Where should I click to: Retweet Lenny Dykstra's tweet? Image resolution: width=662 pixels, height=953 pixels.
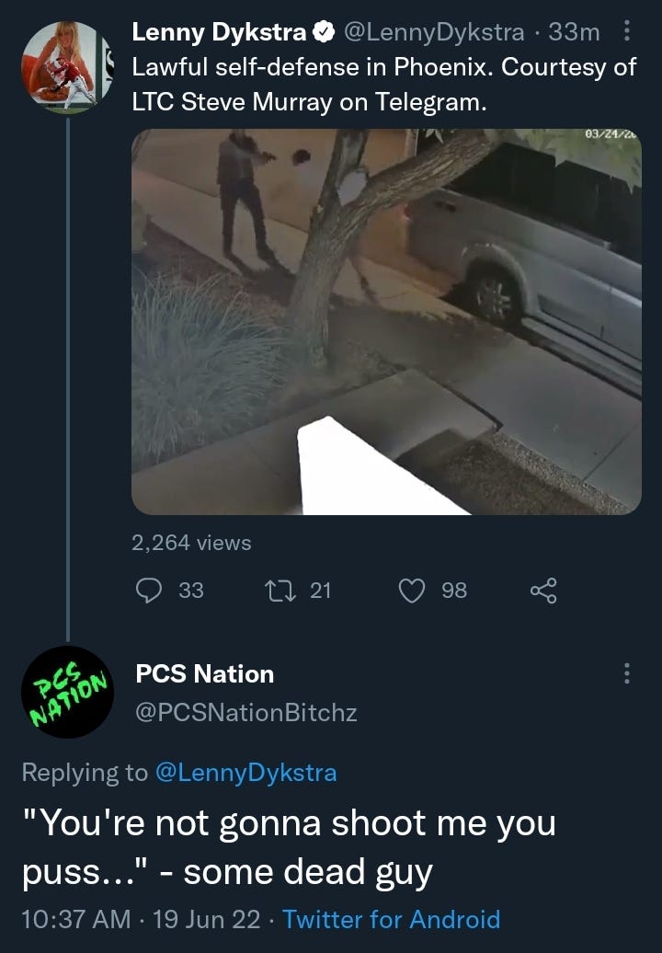click(x=280, y=591)
